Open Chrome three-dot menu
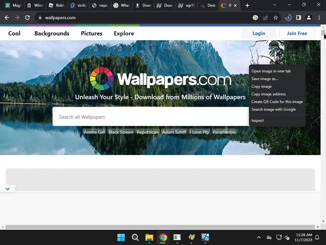The image size is (326, 245). (x=319, y=18)
